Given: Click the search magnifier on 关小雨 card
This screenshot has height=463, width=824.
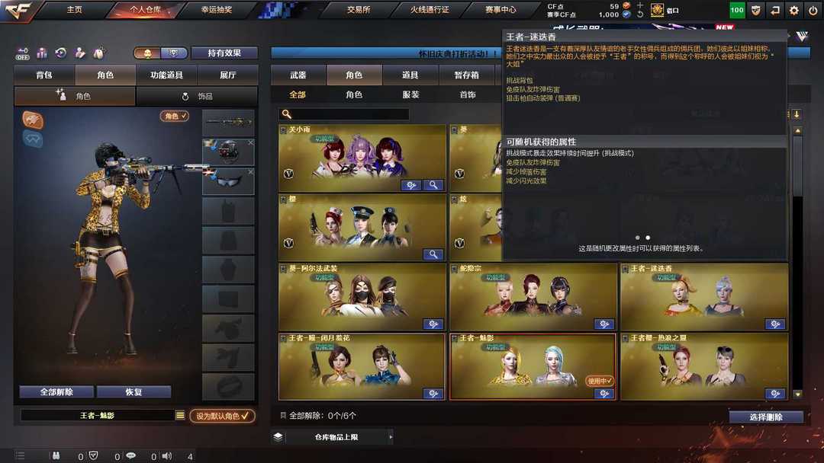Looking at the screenshot, I should 433,184.
